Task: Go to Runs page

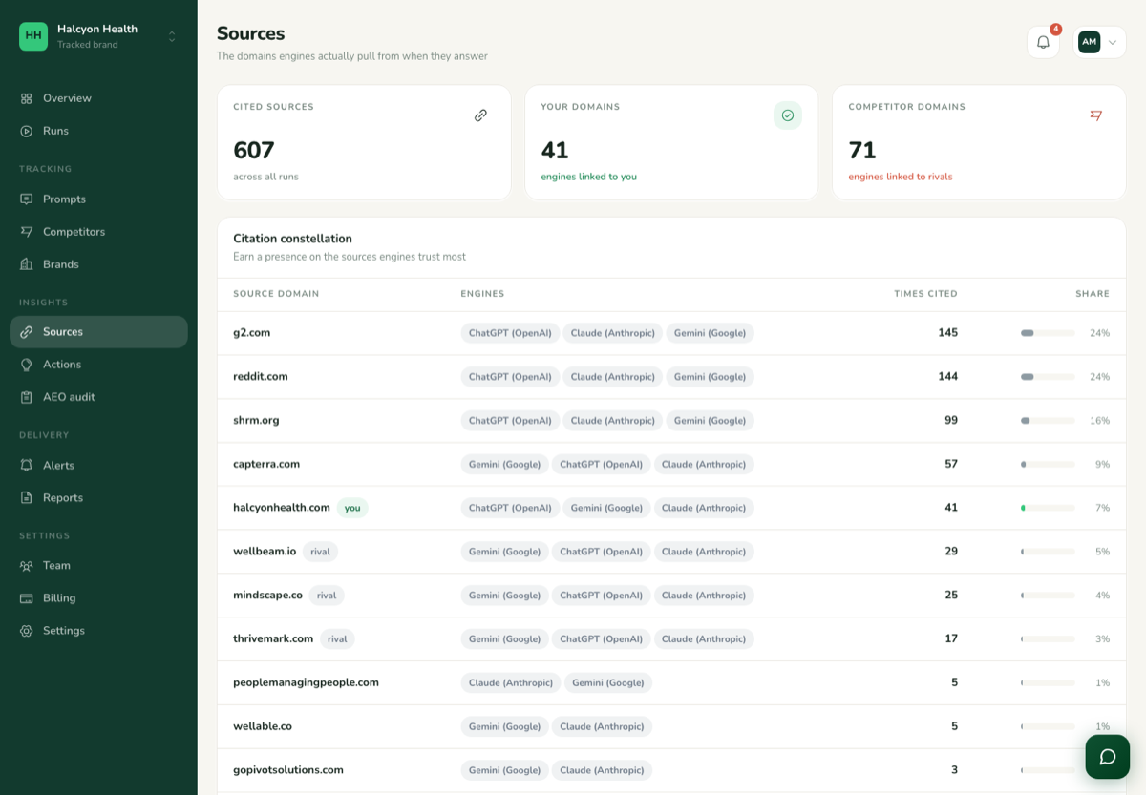Action: click(98, 131)
